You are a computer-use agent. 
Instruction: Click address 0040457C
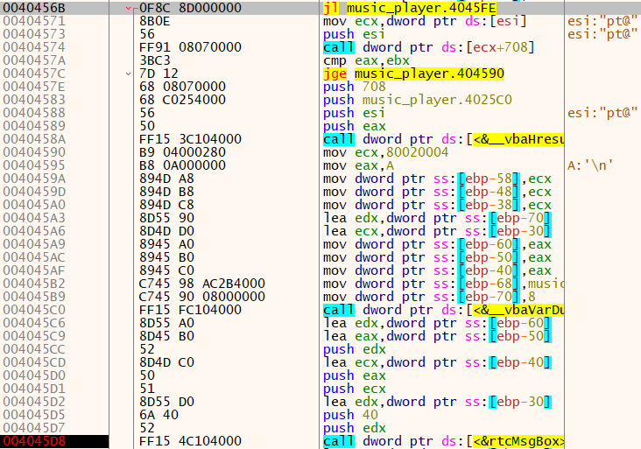[34, 74]
